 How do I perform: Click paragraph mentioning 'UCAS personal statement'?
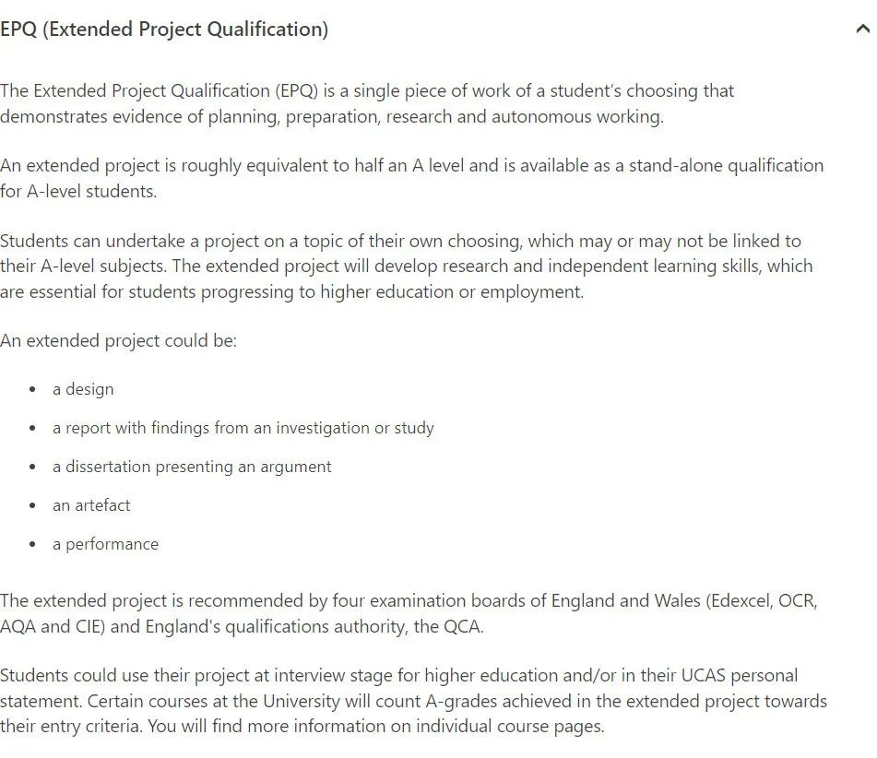click(x=413, y=701)
